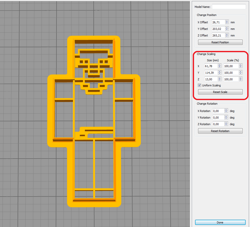Decrease Y Offset with down arrow
250x227 pixels.
[x=227, y=30]
